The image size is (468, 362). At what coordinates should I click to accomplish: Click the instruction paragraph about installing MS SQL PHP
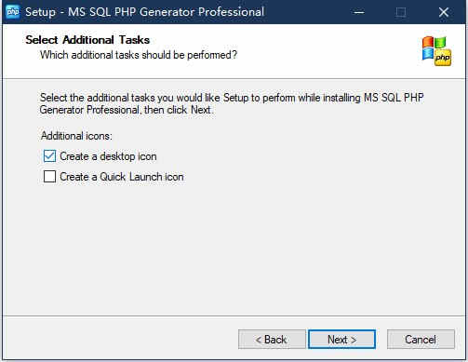click(x=232, y=103)
